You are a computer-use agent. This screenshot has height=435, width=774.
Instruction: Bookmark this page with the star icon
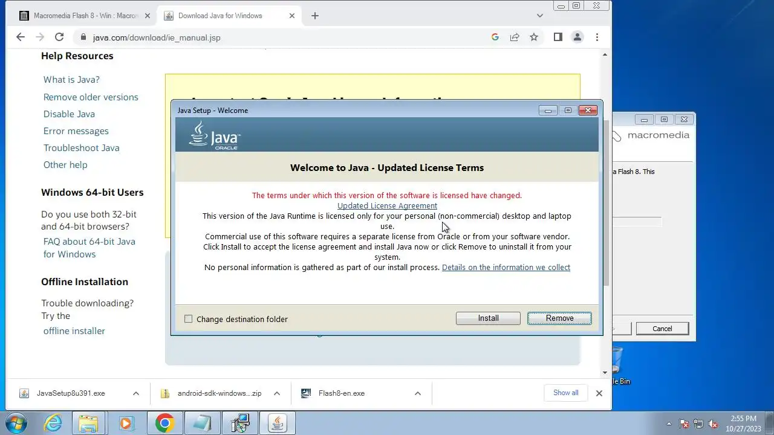click(x=534, y=37)
